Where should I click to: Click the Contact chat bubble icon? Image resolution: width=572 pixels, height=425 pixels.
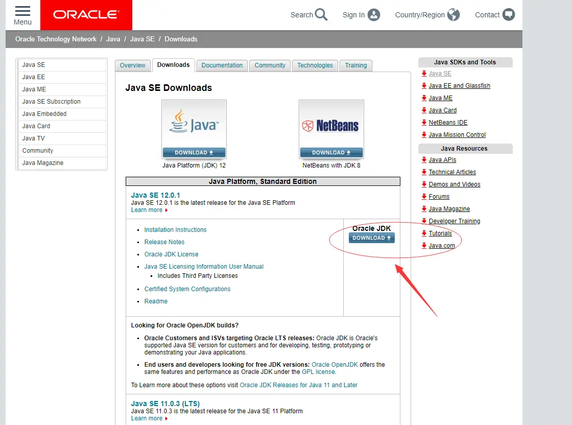509,15
